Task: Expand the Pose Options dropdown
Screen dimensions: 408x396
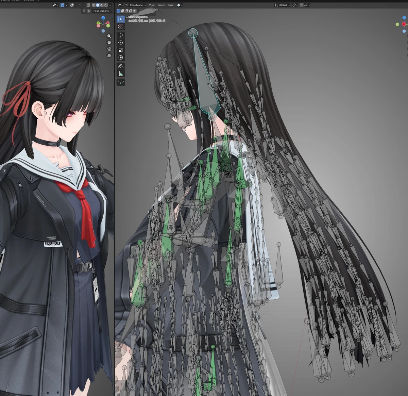Action: tap(102, 11)
